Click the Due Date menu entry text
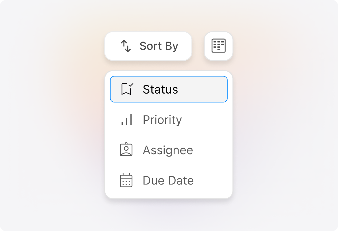Screen dimensions: 338x231 click(168, 180)
